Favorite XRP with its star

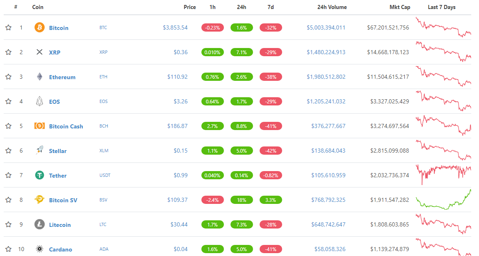(9, 52)
